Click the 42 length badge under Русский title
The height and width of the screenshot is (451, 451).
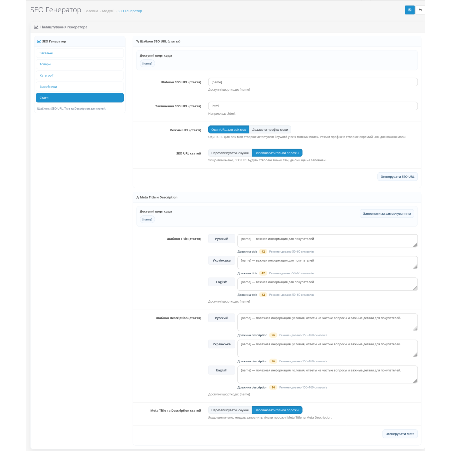click(x=263, y=252)
